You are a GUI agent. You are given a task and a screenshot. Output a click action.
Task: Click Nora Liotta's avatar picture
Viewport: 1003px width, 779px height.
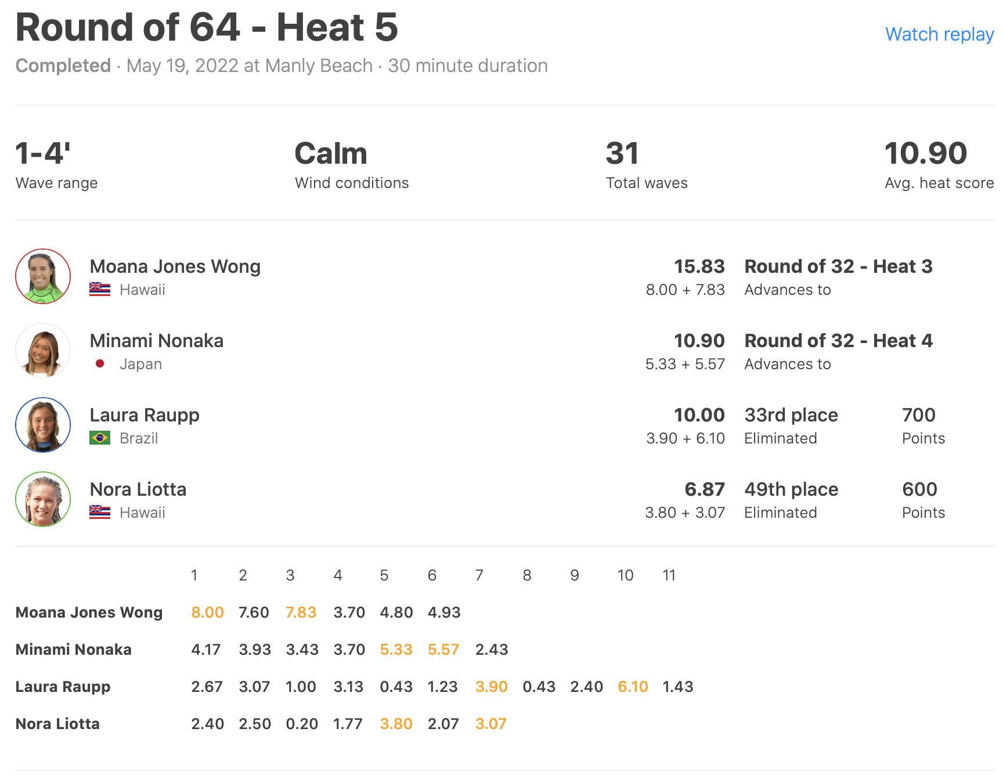(x=43, y=499)
